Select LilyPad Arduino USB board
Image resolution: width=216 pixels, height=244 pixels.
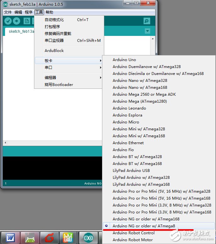click(159, 171)
